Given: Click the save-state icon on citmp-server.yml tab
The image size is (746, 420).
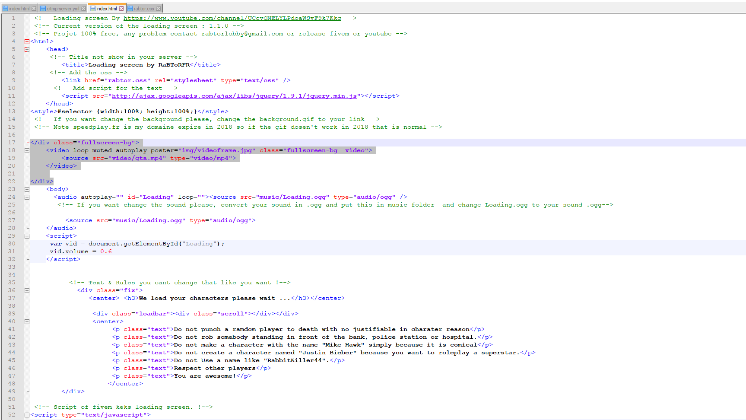Looking at the screenshot, I should 43,9.
